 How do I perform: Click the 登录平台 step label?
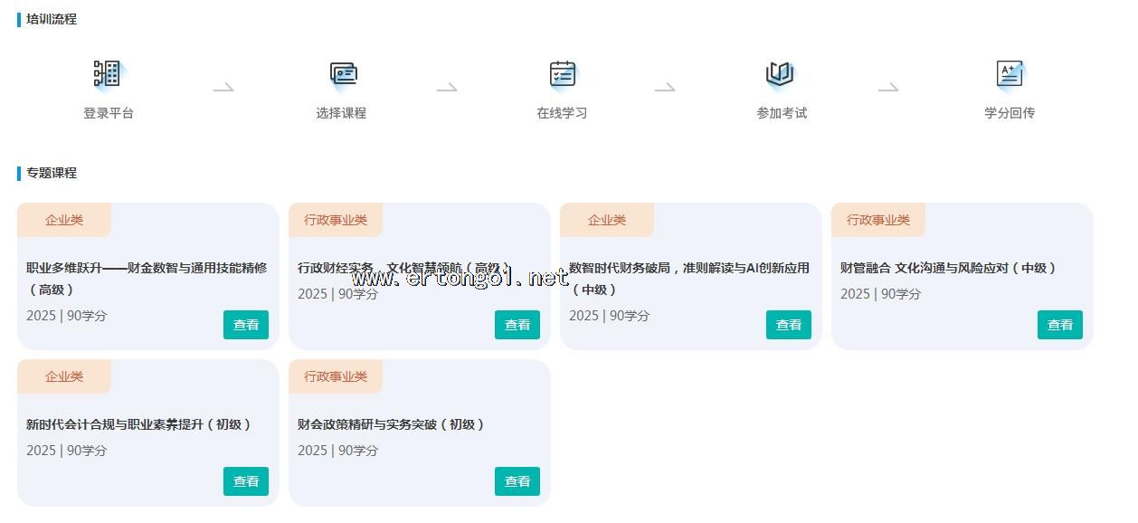point(109,113)
